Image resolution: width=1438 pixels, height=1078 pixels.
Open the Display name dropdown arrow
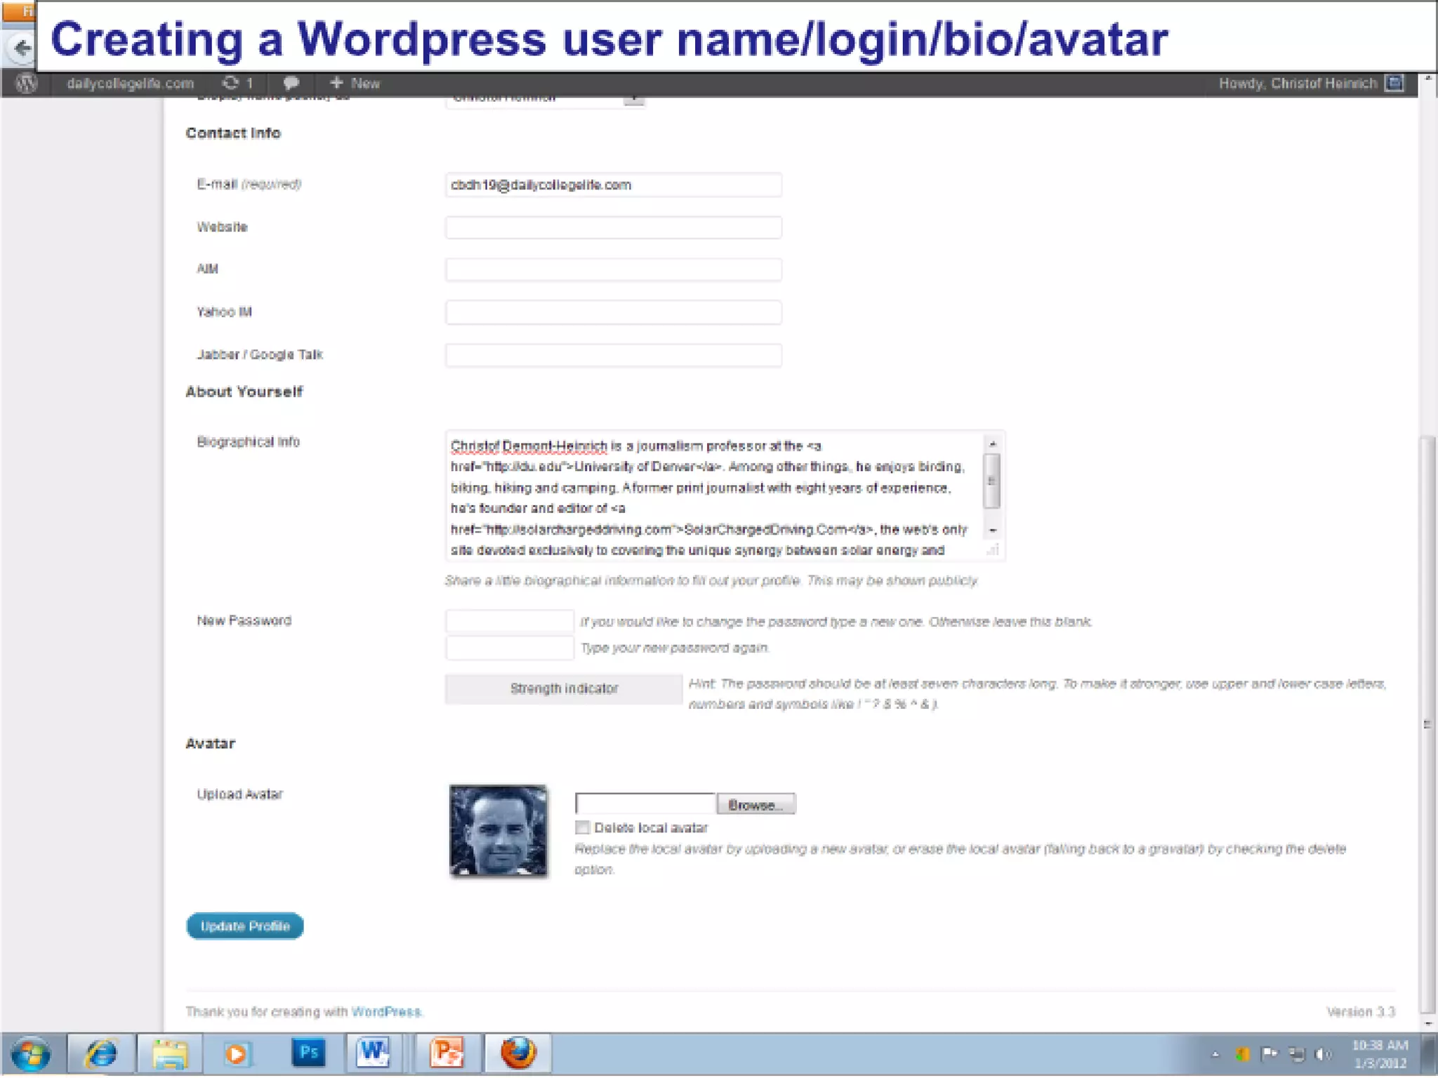click(x=634, y=100)
